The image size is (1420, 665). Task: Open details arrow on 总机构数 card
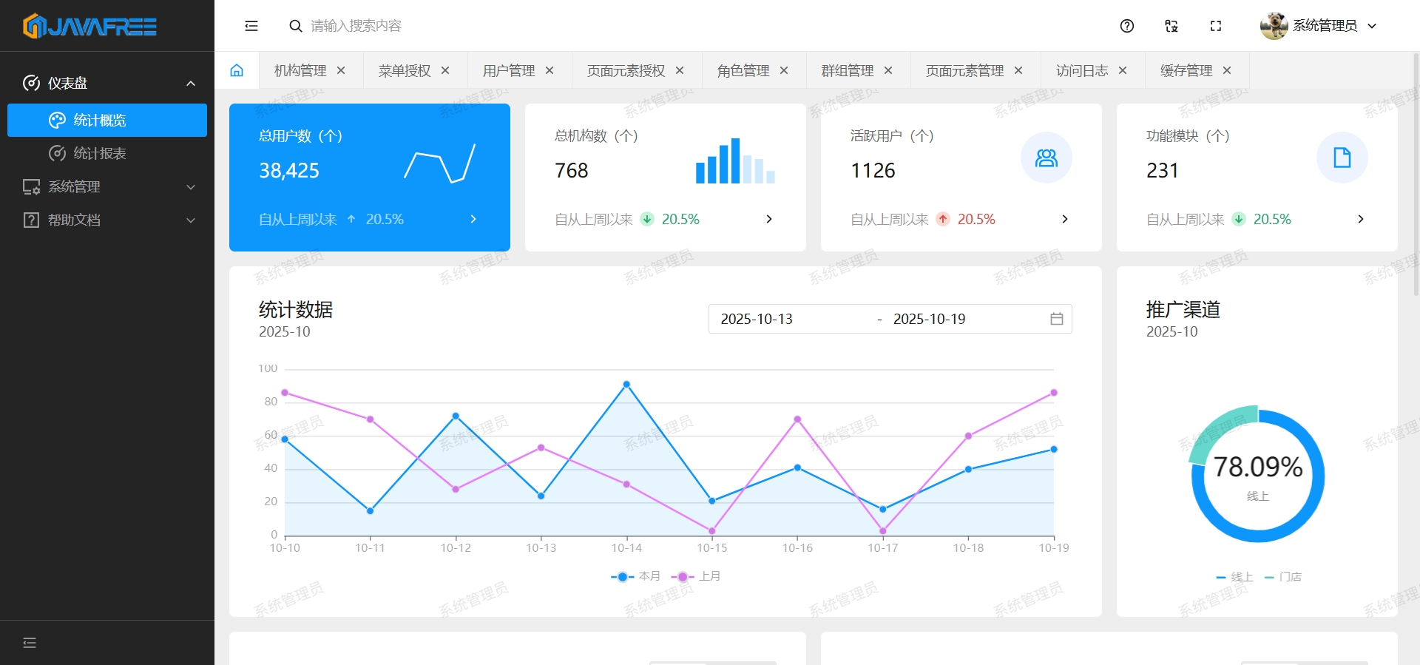coord(769,219)
